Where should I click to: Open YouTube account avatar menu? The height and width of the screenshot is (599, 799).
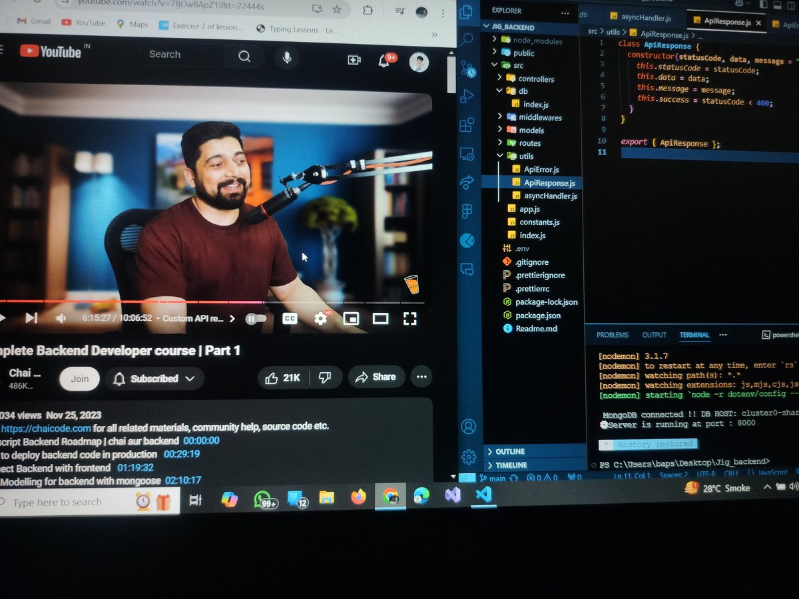pos(419,63)
